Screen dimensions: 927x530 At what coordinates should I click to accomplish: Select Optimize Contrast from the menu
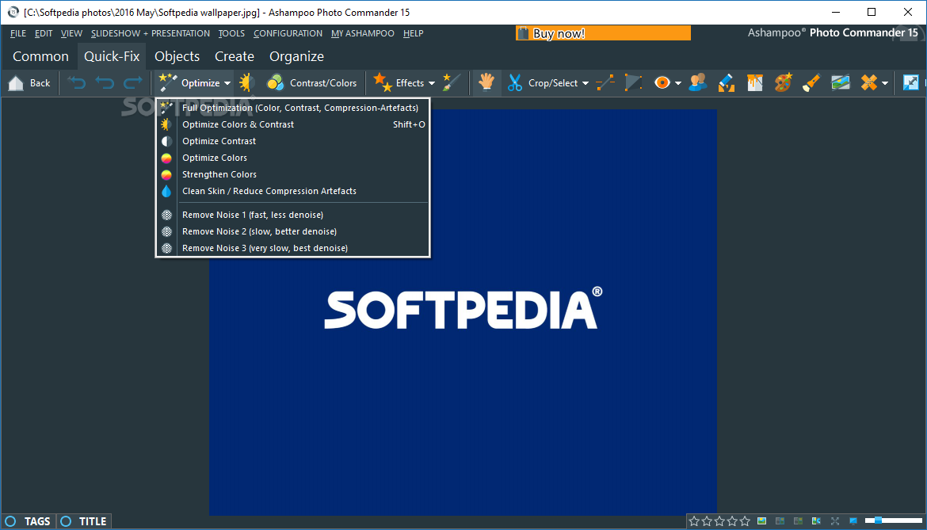[x=292, y=141]
